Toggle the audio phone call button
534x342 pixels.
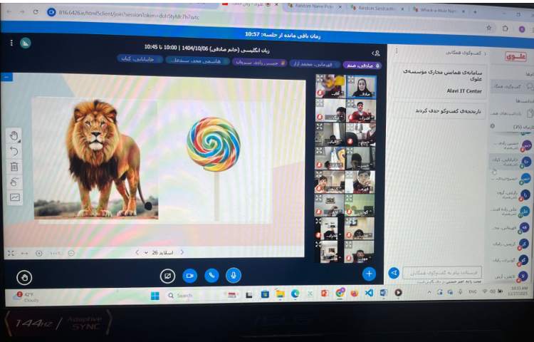pos(211,275)
